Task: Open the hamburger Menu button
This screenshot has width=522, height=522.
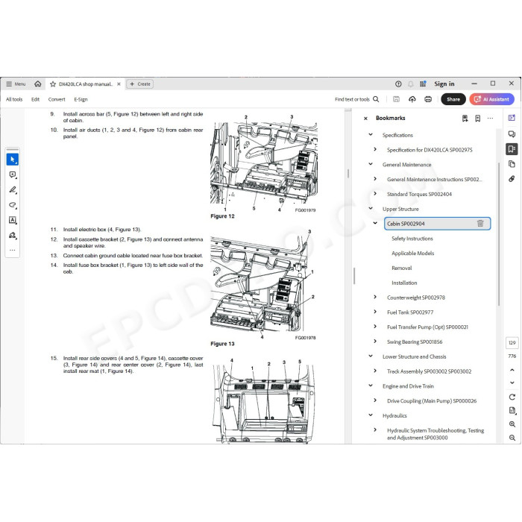Action: [16, 84]
